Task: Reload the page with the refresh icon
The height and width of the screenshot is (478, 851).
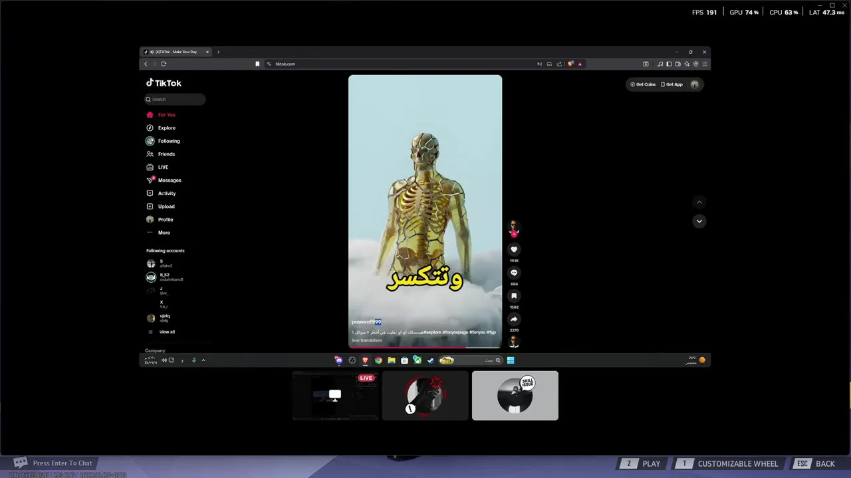Action: [164, 64]
